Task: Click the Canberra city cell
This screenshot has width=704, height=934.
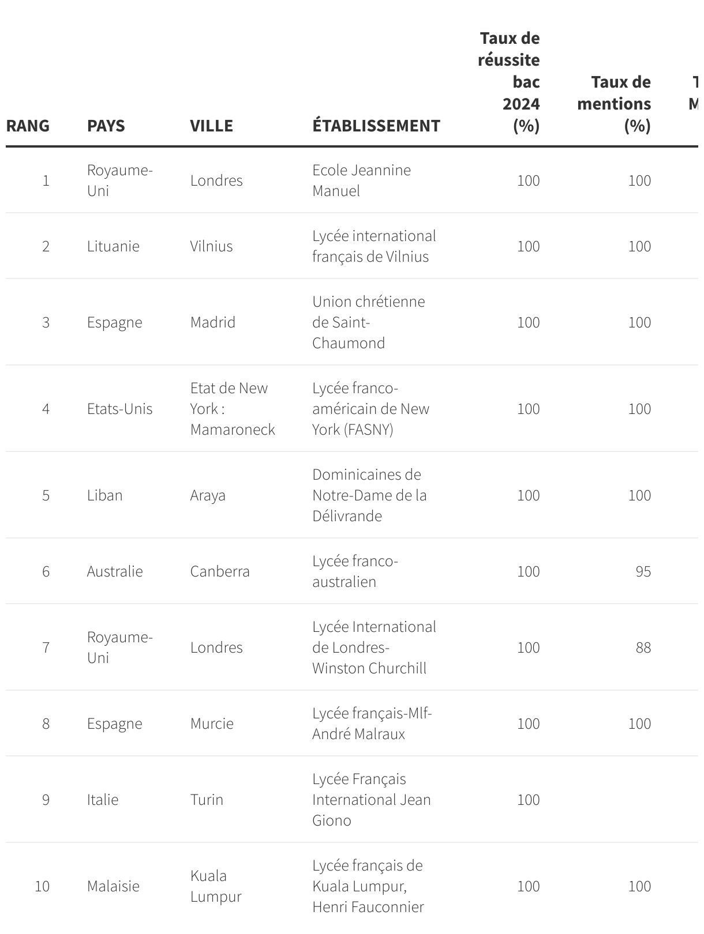Action: pos(220,571)
